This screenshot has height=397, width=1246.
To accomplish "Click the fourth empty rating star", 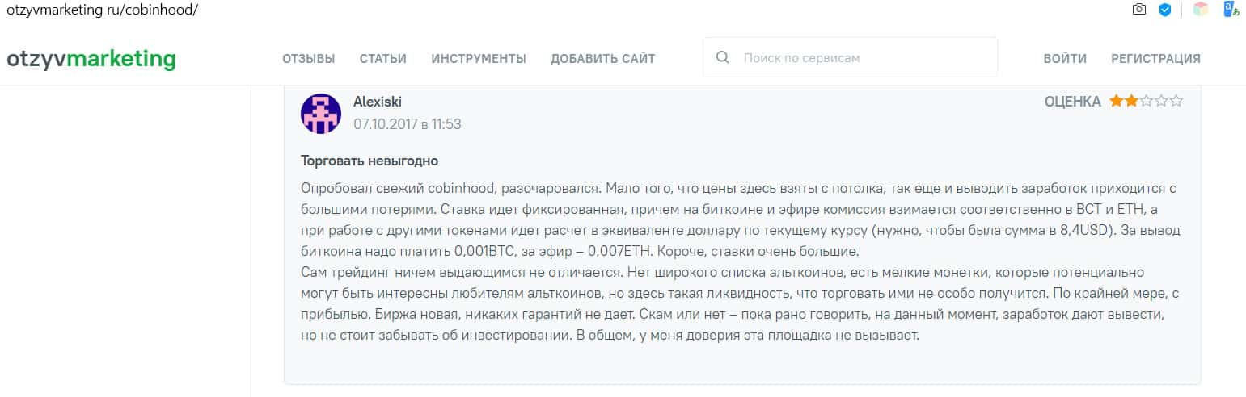I will tap(1161, 101).
